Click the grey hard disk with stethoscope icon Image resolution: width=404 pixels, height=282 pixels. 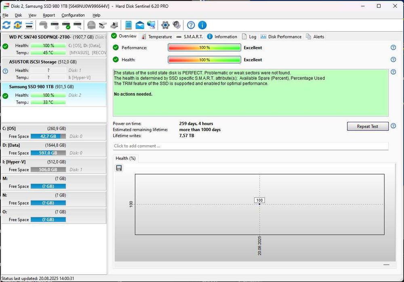(x=43, y=25)
